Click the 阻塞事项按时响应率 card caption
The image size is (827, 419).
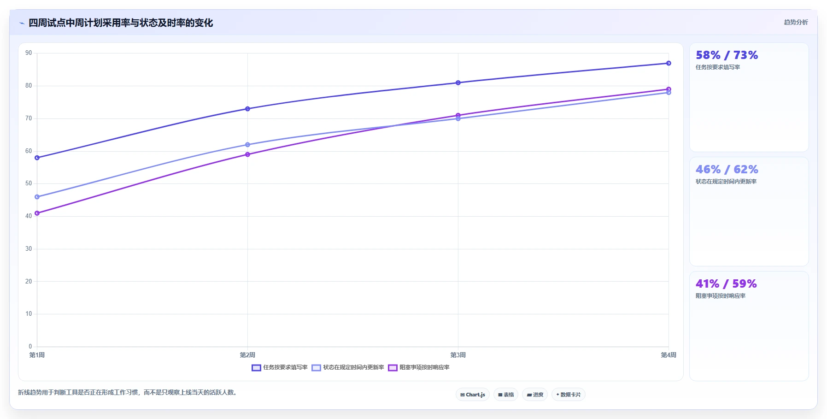point(721,296)
